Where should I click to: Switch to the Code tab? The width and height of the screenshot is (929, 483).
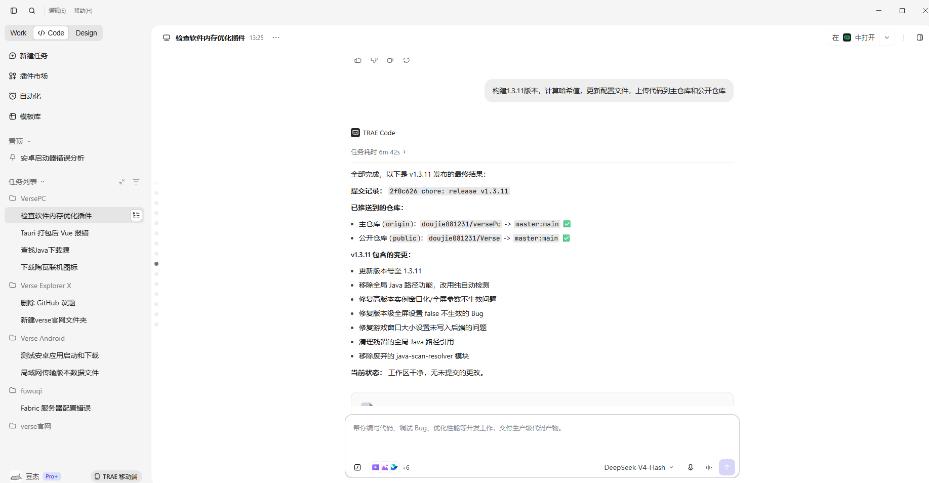click(x=51, y=33)
